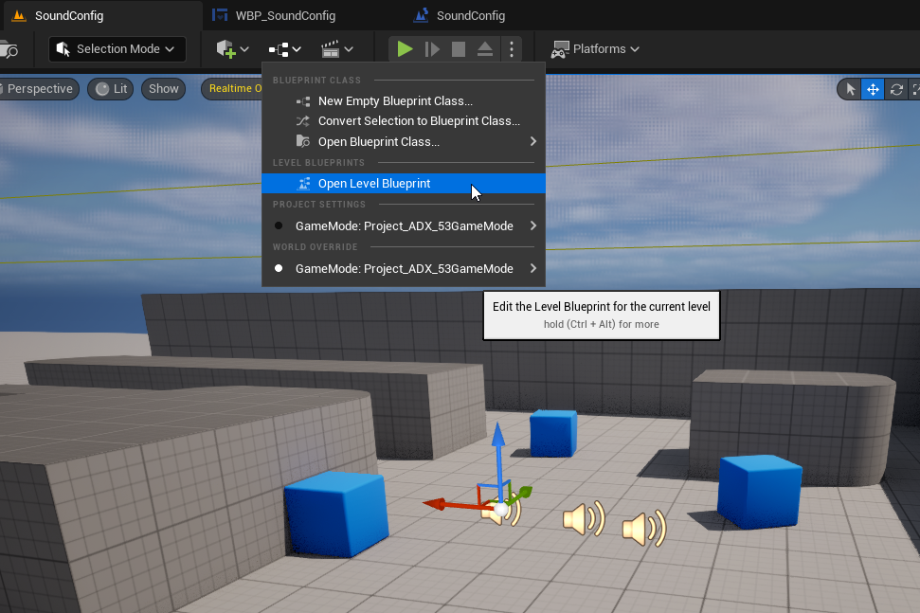
Task: Click the Realtime Off warning button
Action: 233,88
